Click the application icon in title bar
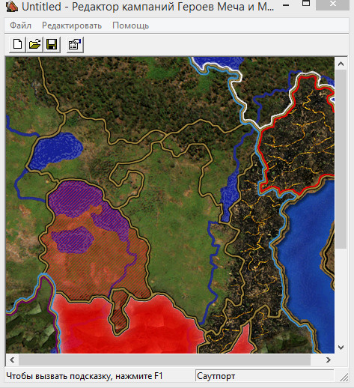Viewport: 354px width, 388px height. pyautogui.click(x=12, y=6)
